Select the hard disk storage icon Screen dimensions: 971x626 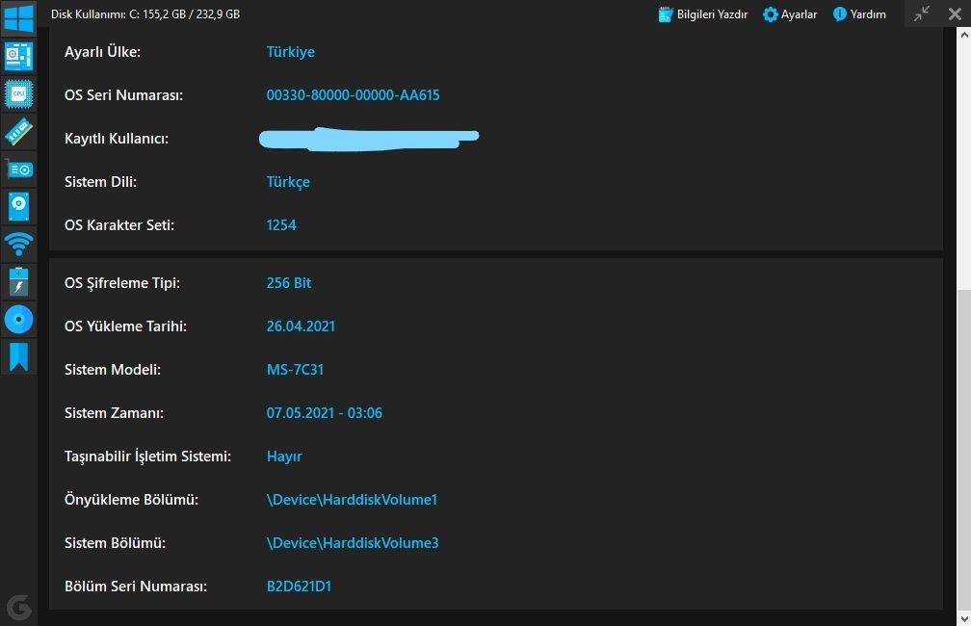(x=18, y=206)
